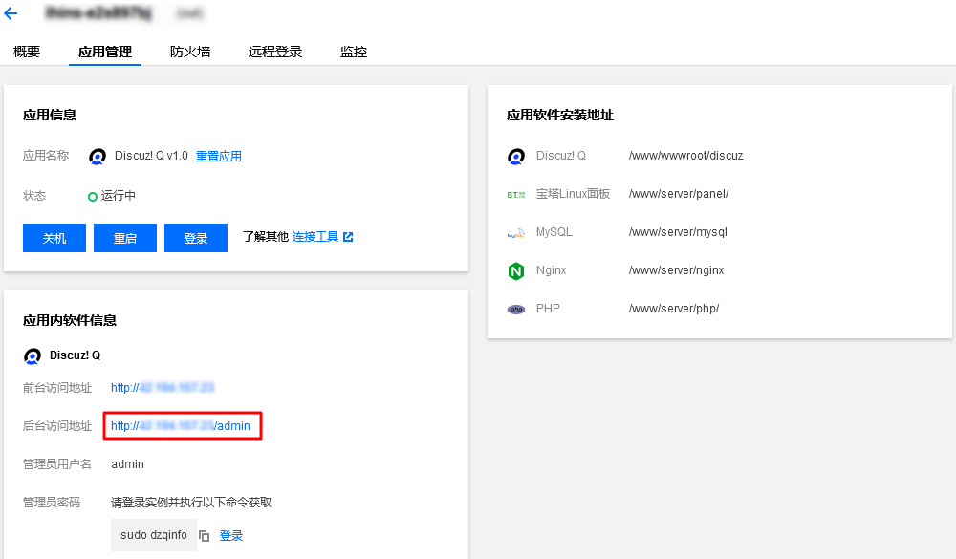Open the 远程登录 tab
Image resolution: width=956 pixels, height=559 pixels.
(275, 52)
